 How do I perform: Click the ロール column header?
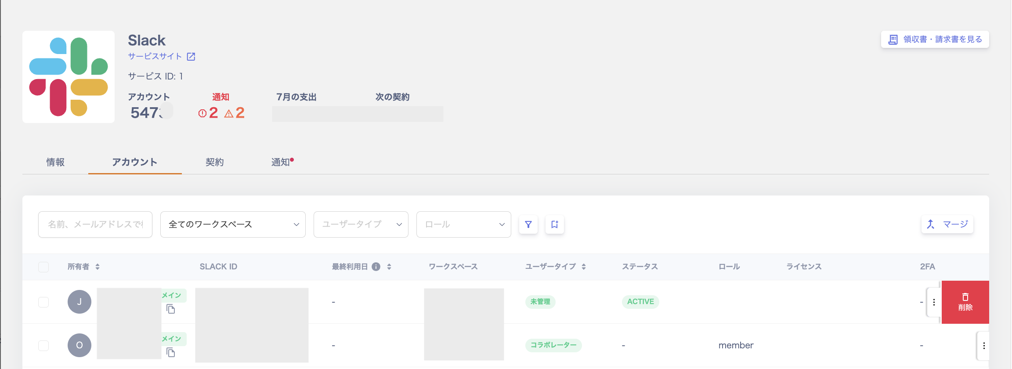pos(729,267)
